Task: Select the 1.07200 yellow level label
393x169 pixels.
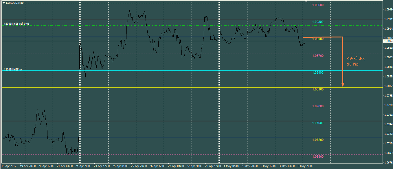Action: pos(318,140)
